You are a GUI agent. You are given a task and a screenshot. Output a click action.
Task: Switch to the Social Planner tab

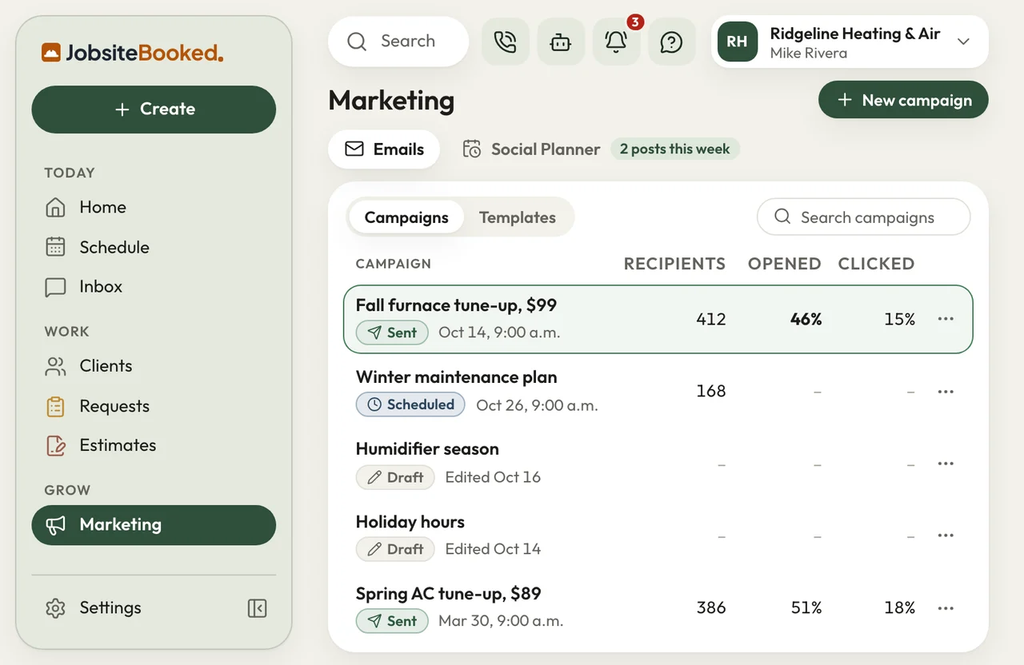531,149
